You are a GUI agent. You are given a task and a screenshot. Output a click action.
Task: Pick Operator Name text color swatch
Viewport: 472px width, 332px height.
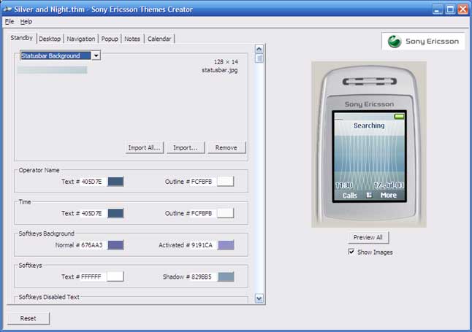coord(115,182)
